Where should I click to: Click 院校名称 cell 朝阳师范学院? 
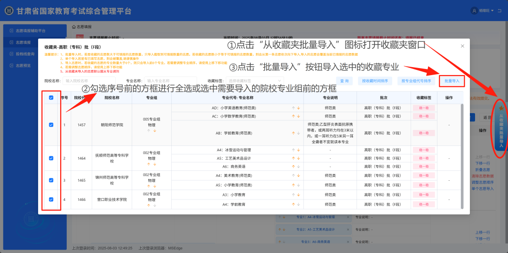click(x=112, y=125)
